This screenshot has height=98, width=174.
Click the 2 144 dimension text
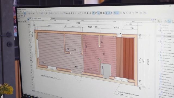pyautogui.click(x=49, y=26)
